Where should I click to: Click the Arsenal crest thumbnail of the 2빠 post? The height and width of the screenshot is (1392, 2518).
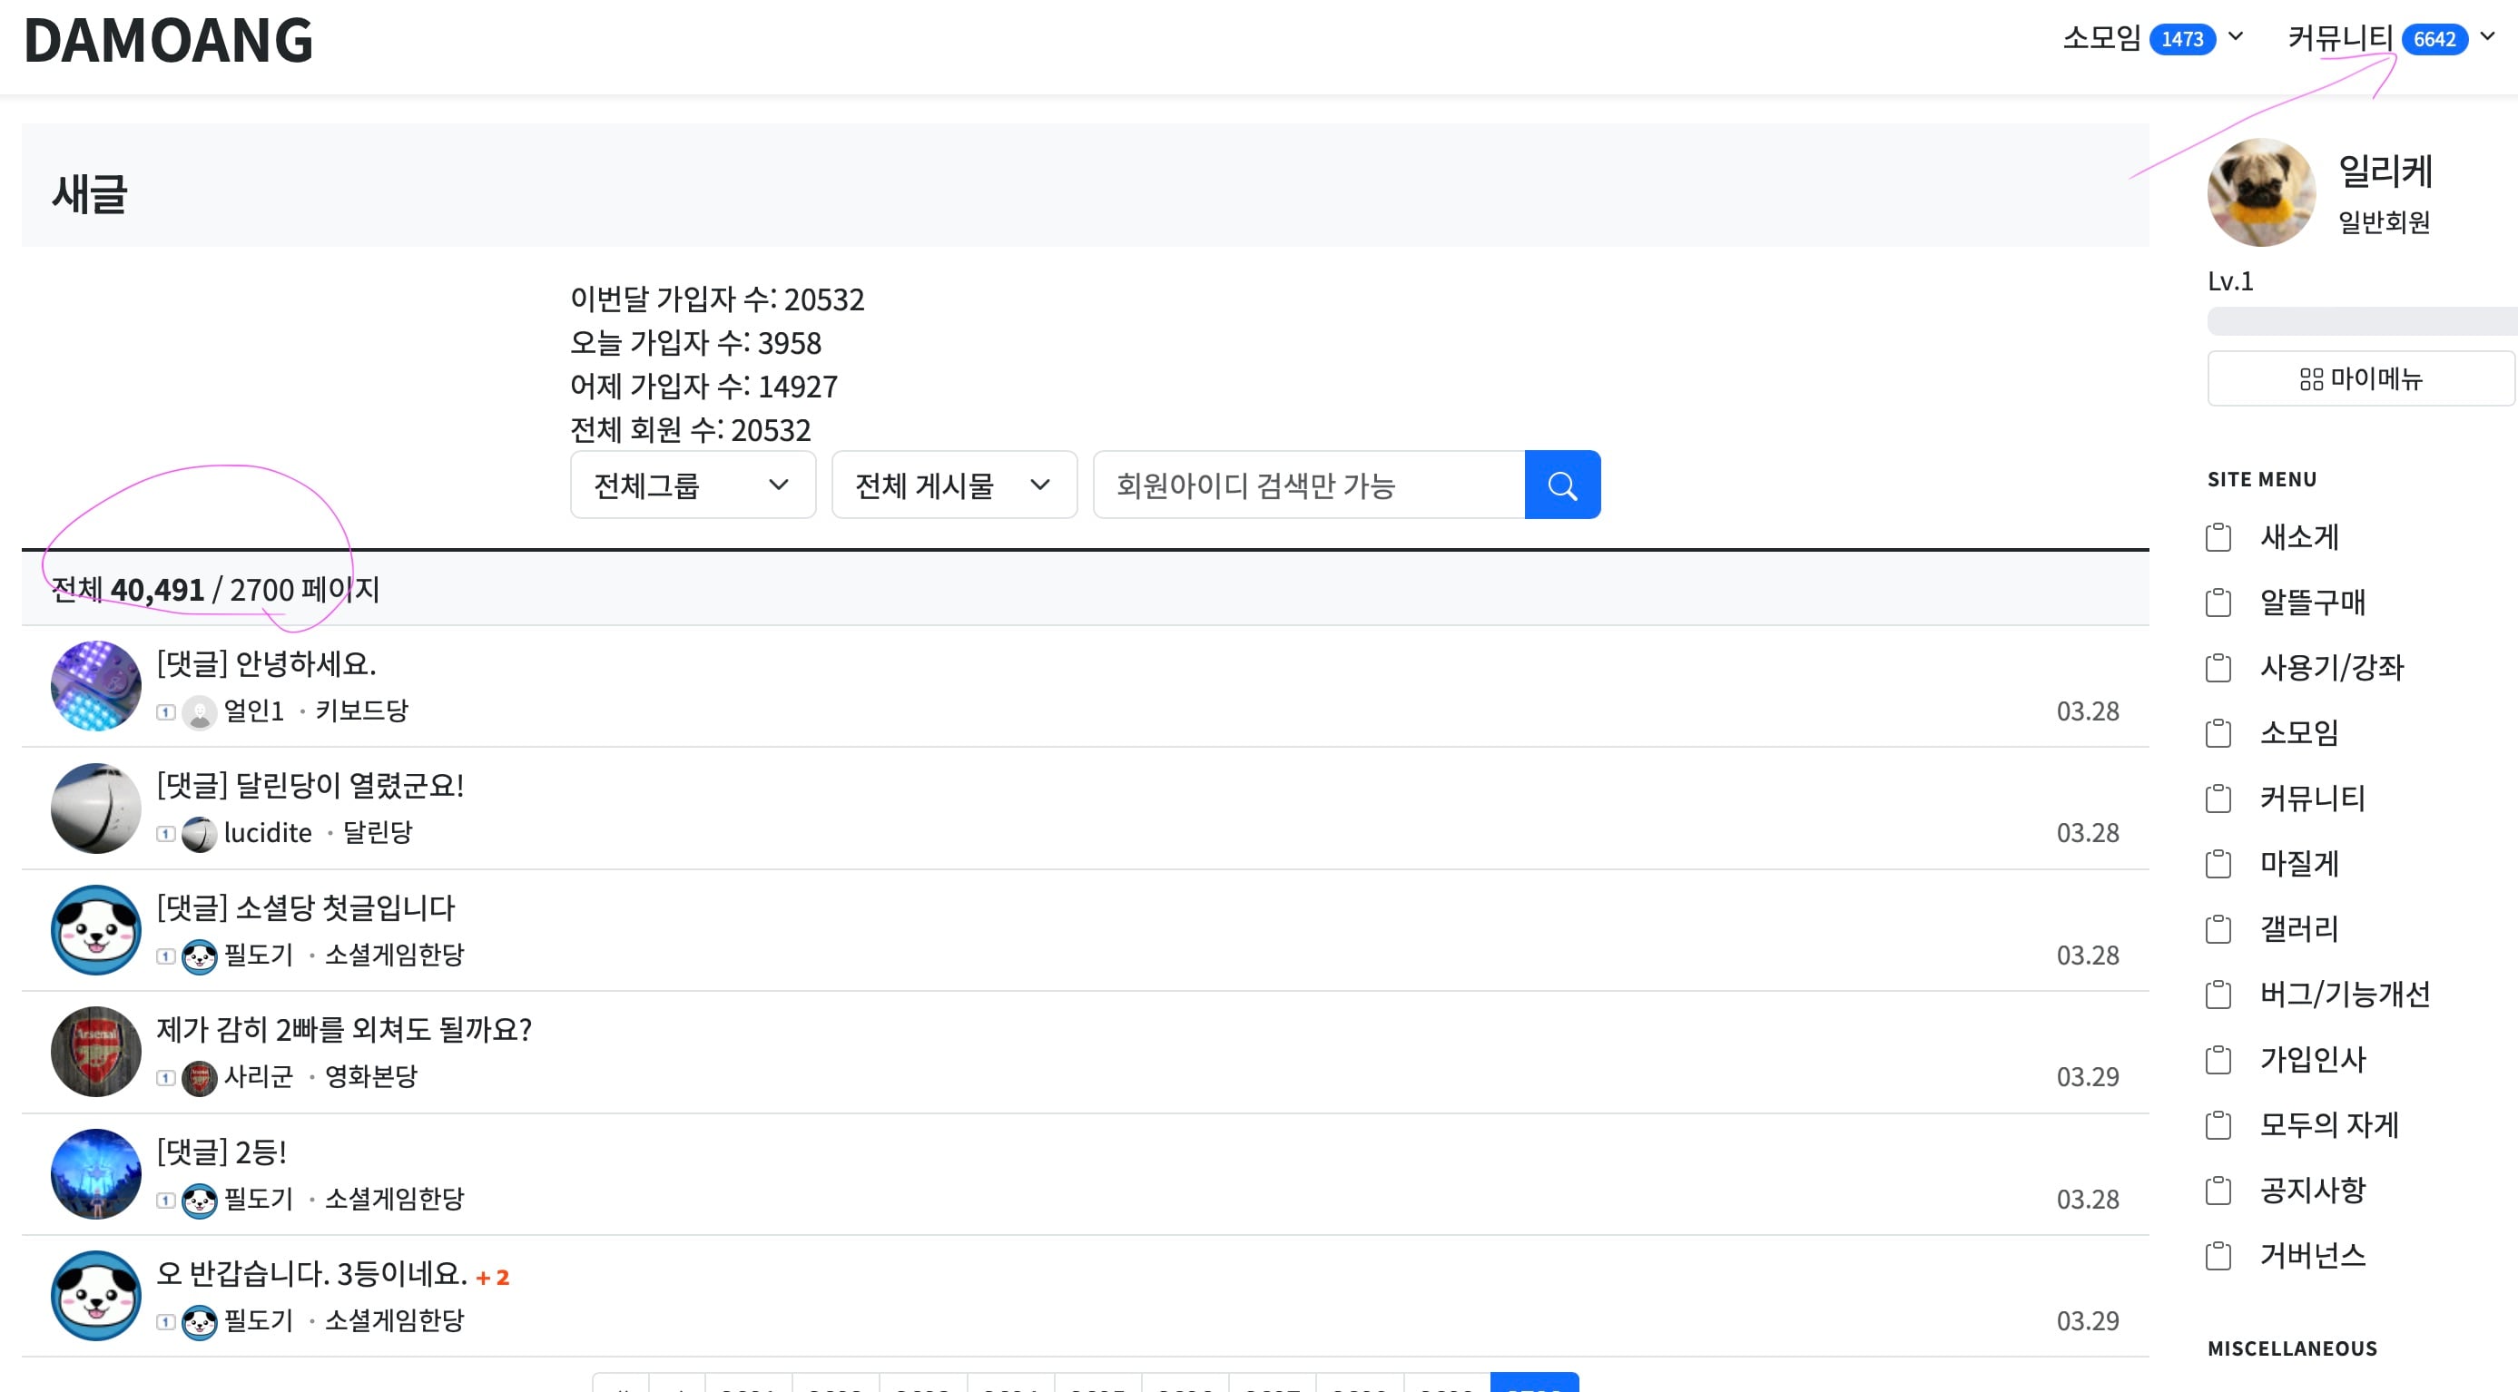pos(96,1051)
